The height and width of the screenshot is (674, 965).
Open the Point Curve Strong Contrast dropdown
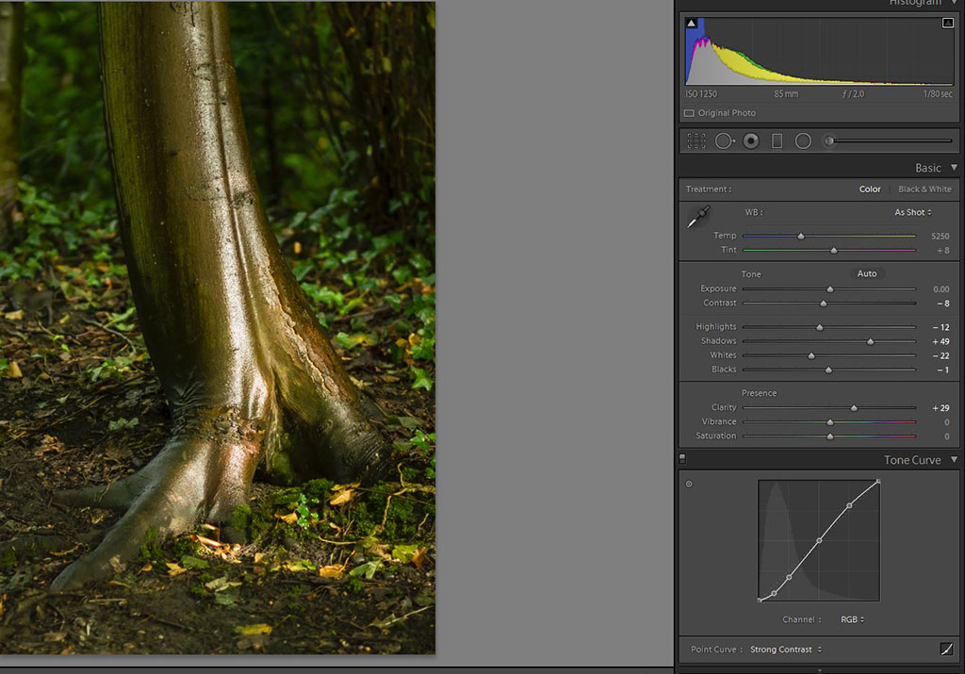pyautogui.click(x=786, y=649)
